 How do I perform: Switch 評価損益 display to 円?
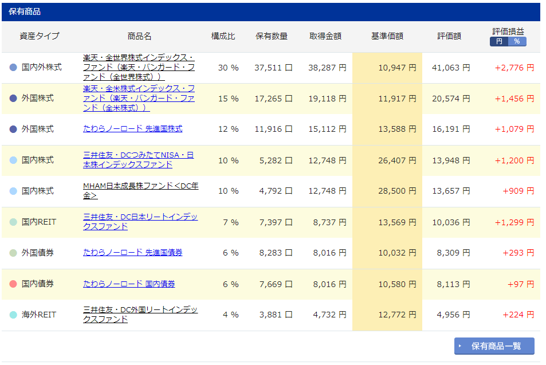click(499, 41)
